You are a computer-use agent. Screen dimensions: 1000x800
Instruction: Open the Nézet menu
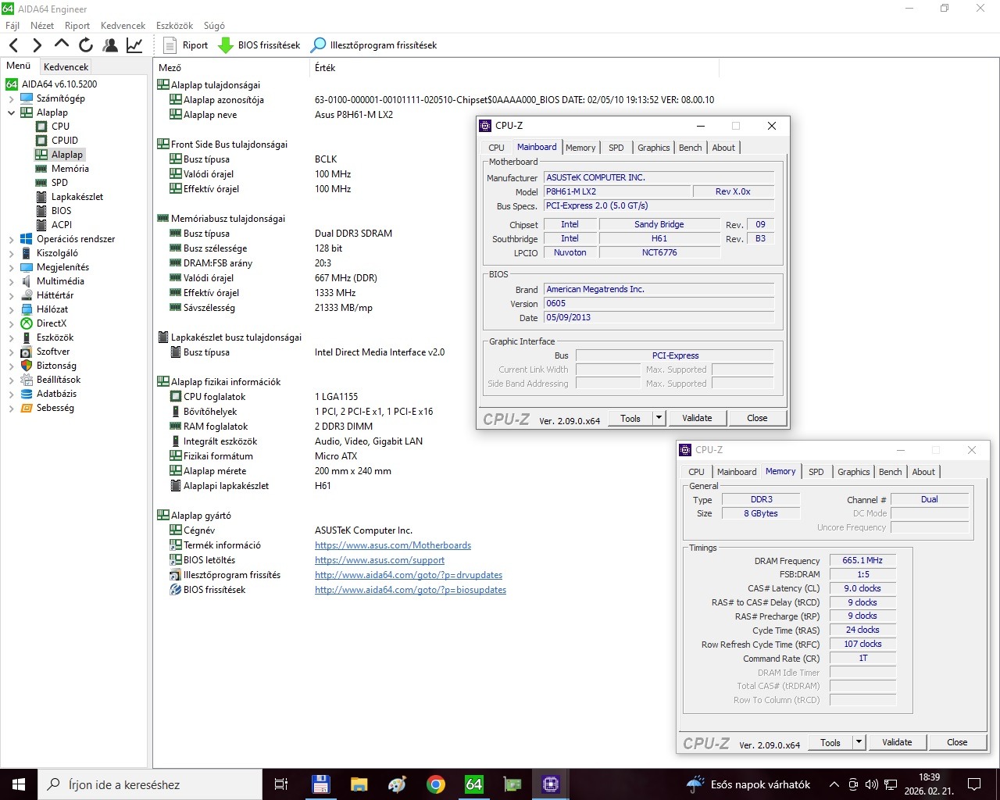pos(42,25)
